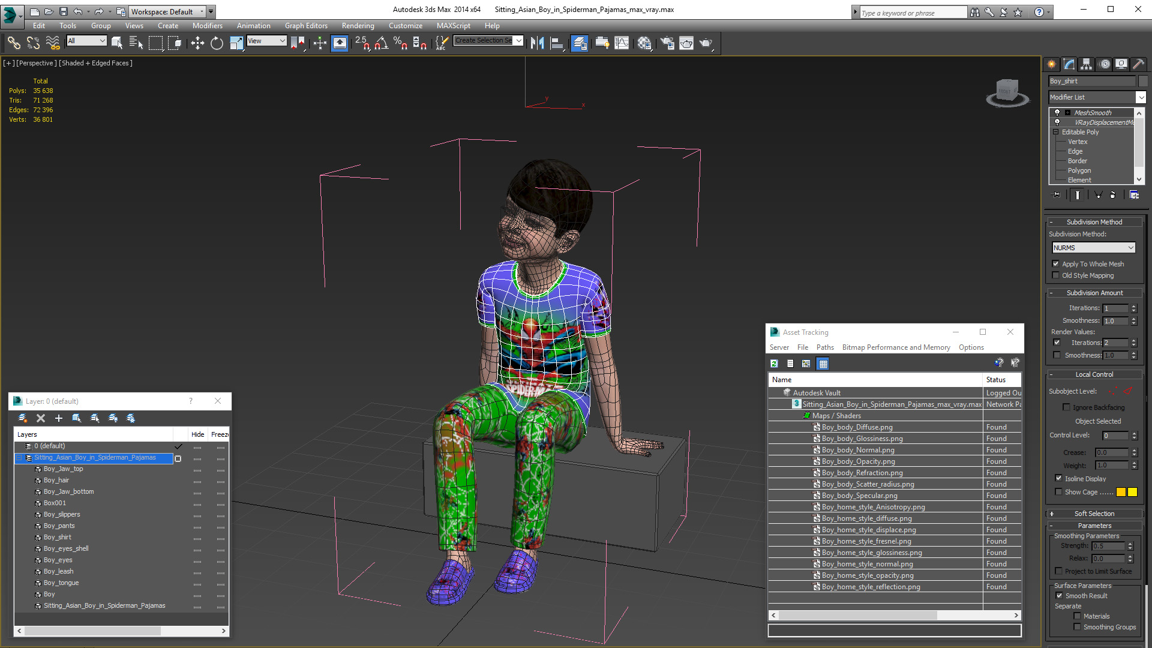Viewport: 1152px width, 648px height.
Task: Click Freeze All Layers snowflake icon
Action: 131,418
